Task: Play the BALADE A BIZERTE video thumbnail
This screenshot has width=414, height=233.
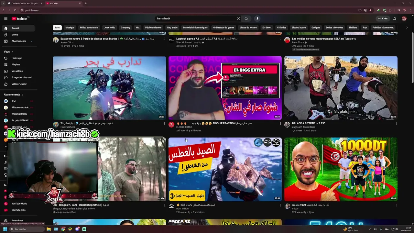Action: 341,88
